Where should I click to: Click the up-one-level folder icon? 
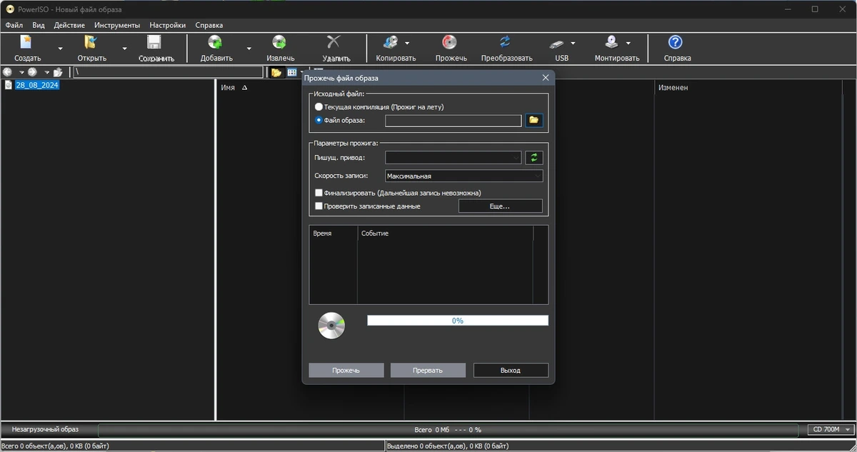click(59, 72)
